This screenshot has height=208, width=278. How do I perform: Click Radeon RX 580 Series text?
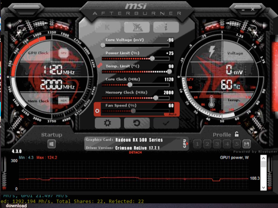[139, 140]
